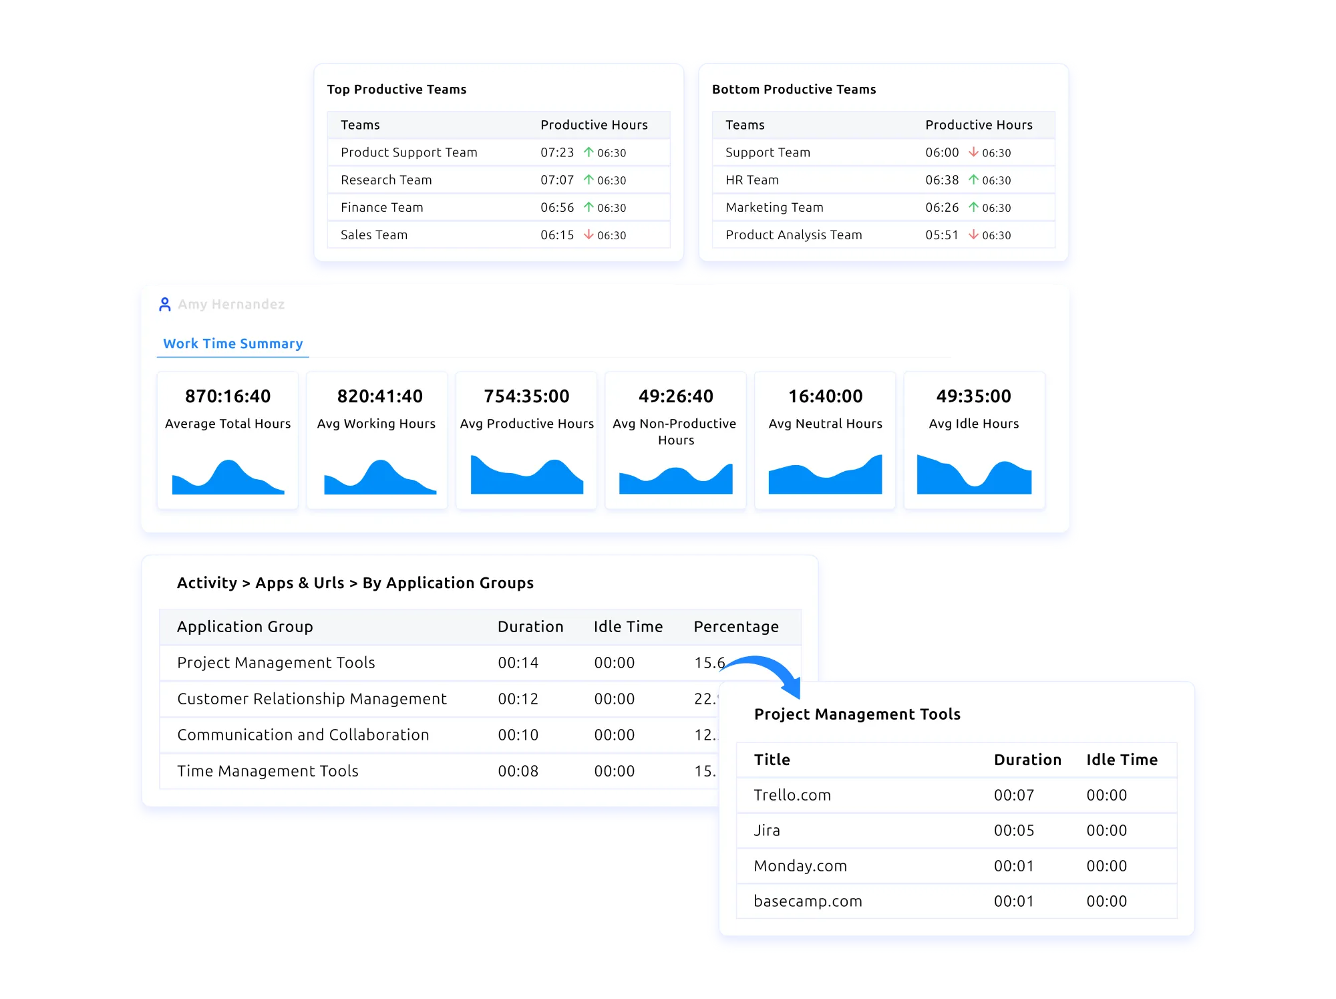Select the Trello.com row

[792, 795]
